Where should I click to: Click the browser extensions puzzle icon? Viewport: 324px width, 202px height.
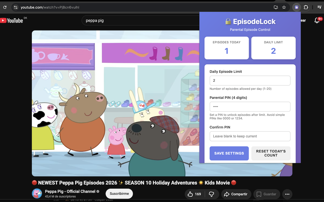[x=306, y=7]
